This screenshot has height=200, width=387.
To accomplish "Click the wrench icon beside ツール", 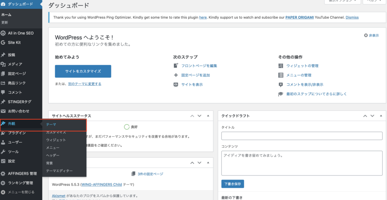I will pos(3,152).
